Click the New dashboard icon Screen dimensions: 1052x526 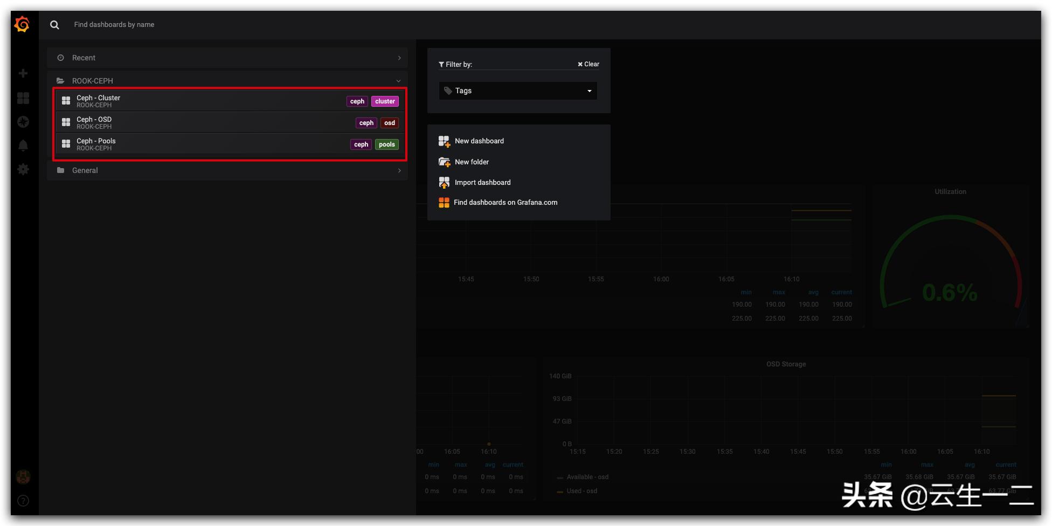coord(444,141)
